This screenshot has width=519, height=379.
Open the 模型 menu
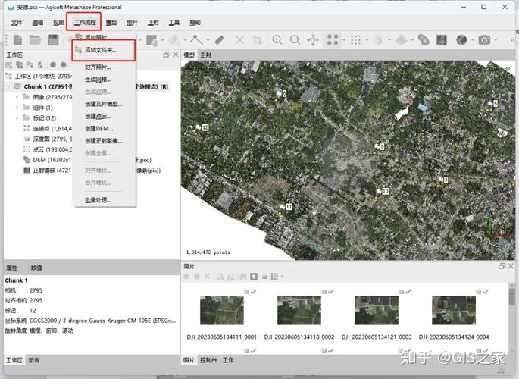click(111, 23)
